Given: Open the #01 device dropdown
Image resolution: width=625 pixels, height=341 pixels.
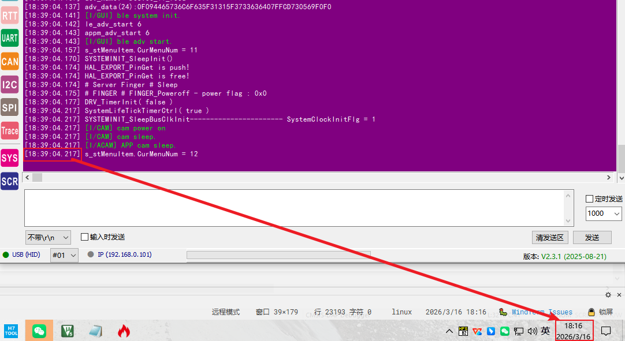Looking at the screenshot, I should coord(64,255).
